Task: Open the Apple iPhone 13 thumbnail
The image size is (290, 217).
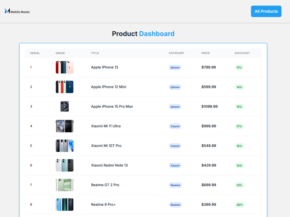Action: [65, 67]
